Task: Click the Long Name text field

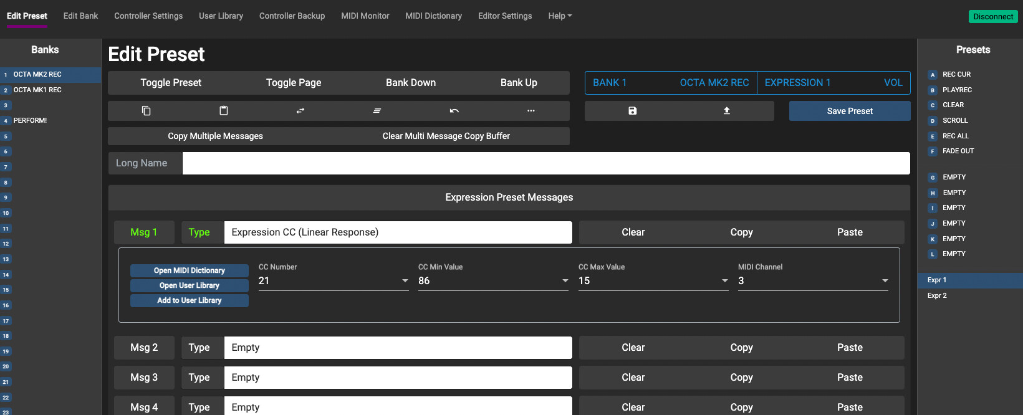Action: [x=545, y=163]
